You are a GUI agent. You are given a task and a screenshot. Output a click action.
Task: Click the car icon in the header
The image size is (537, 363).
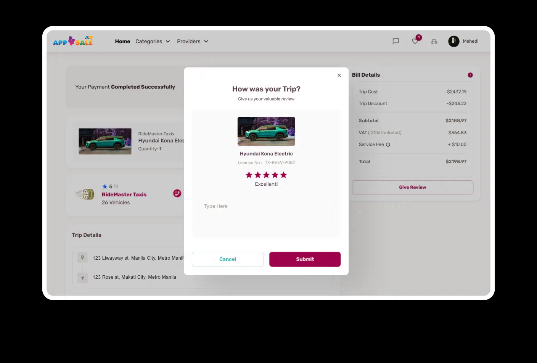pyautogui.click(x=434, y=42)
